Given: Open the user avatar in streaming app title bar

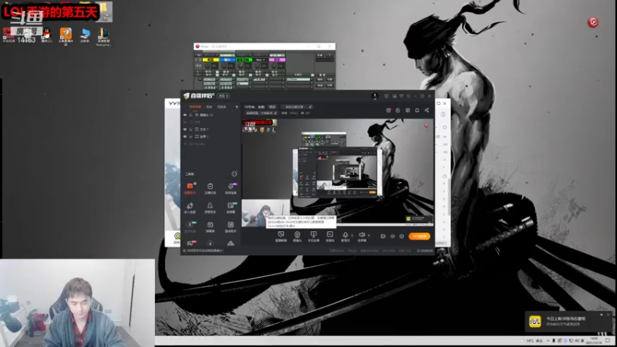Looking at the screenshot, I should [x=375, y=96].
